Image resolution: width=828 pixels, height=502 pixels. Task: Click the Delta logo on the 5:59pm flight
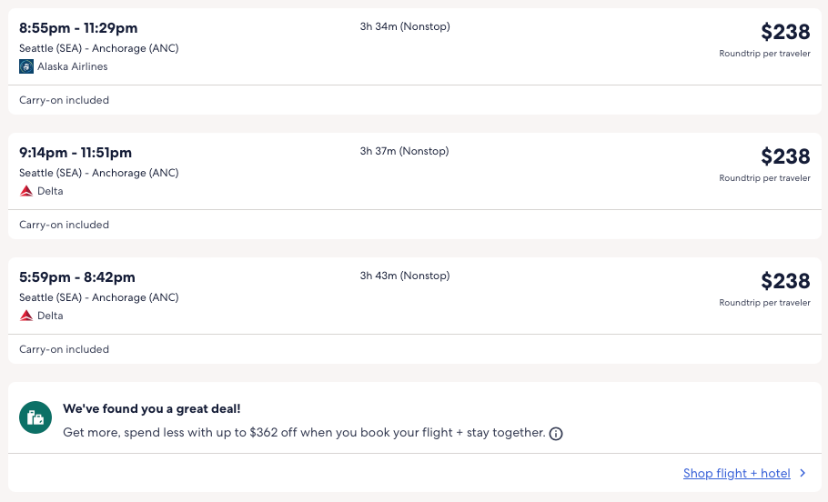click(26, 316)
